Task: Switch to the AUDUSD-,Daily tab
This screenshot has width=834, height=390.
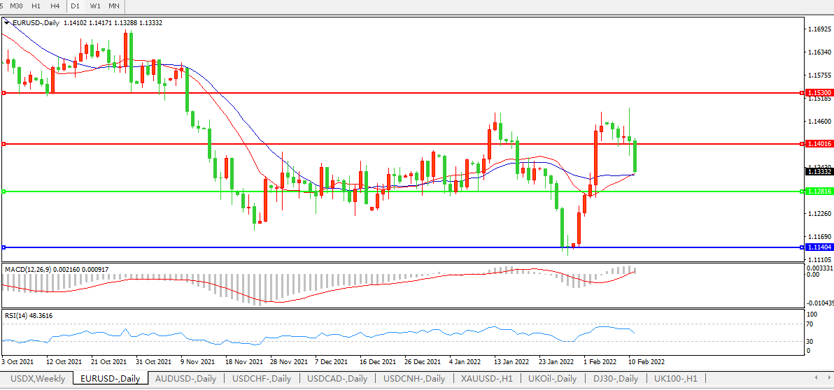Action: tap(184, 379)
